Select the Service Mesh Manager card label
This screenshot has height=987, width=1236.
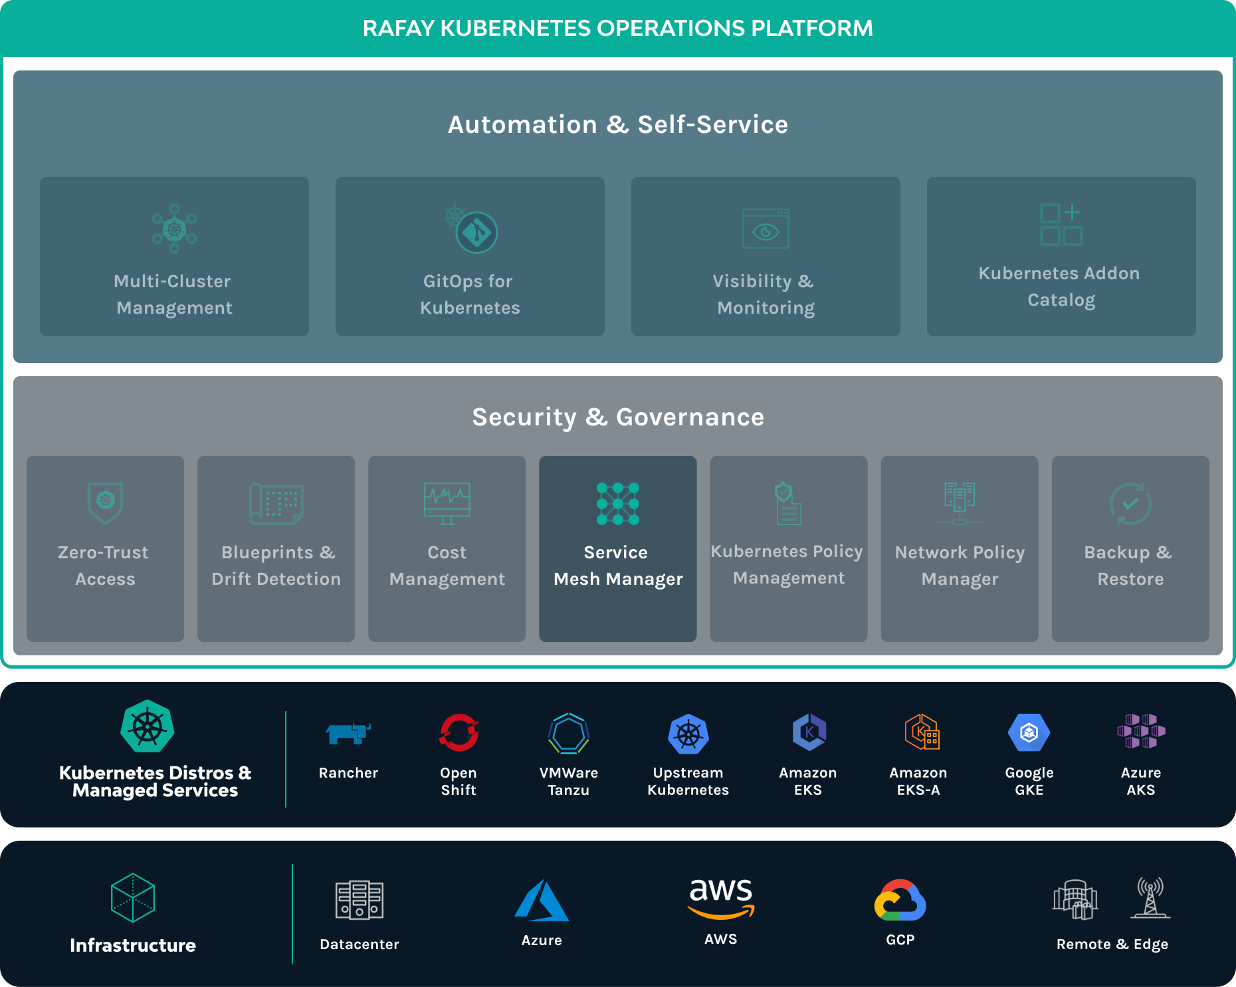[618, 566]
